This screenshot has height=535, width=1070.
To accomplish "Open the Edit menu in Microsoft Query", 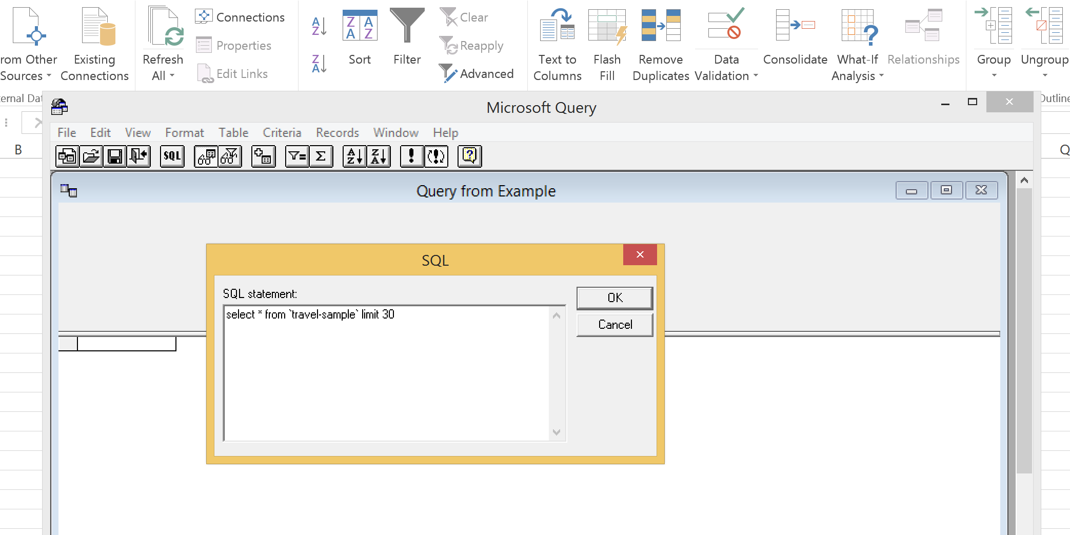I will 101,133.
